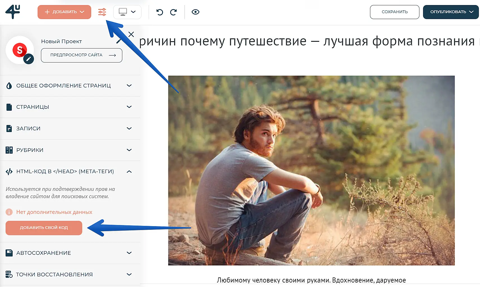The width and height of the screenshot is (480, 287).
Task: Click the redo arrow icon
Action: coord(173,12)
